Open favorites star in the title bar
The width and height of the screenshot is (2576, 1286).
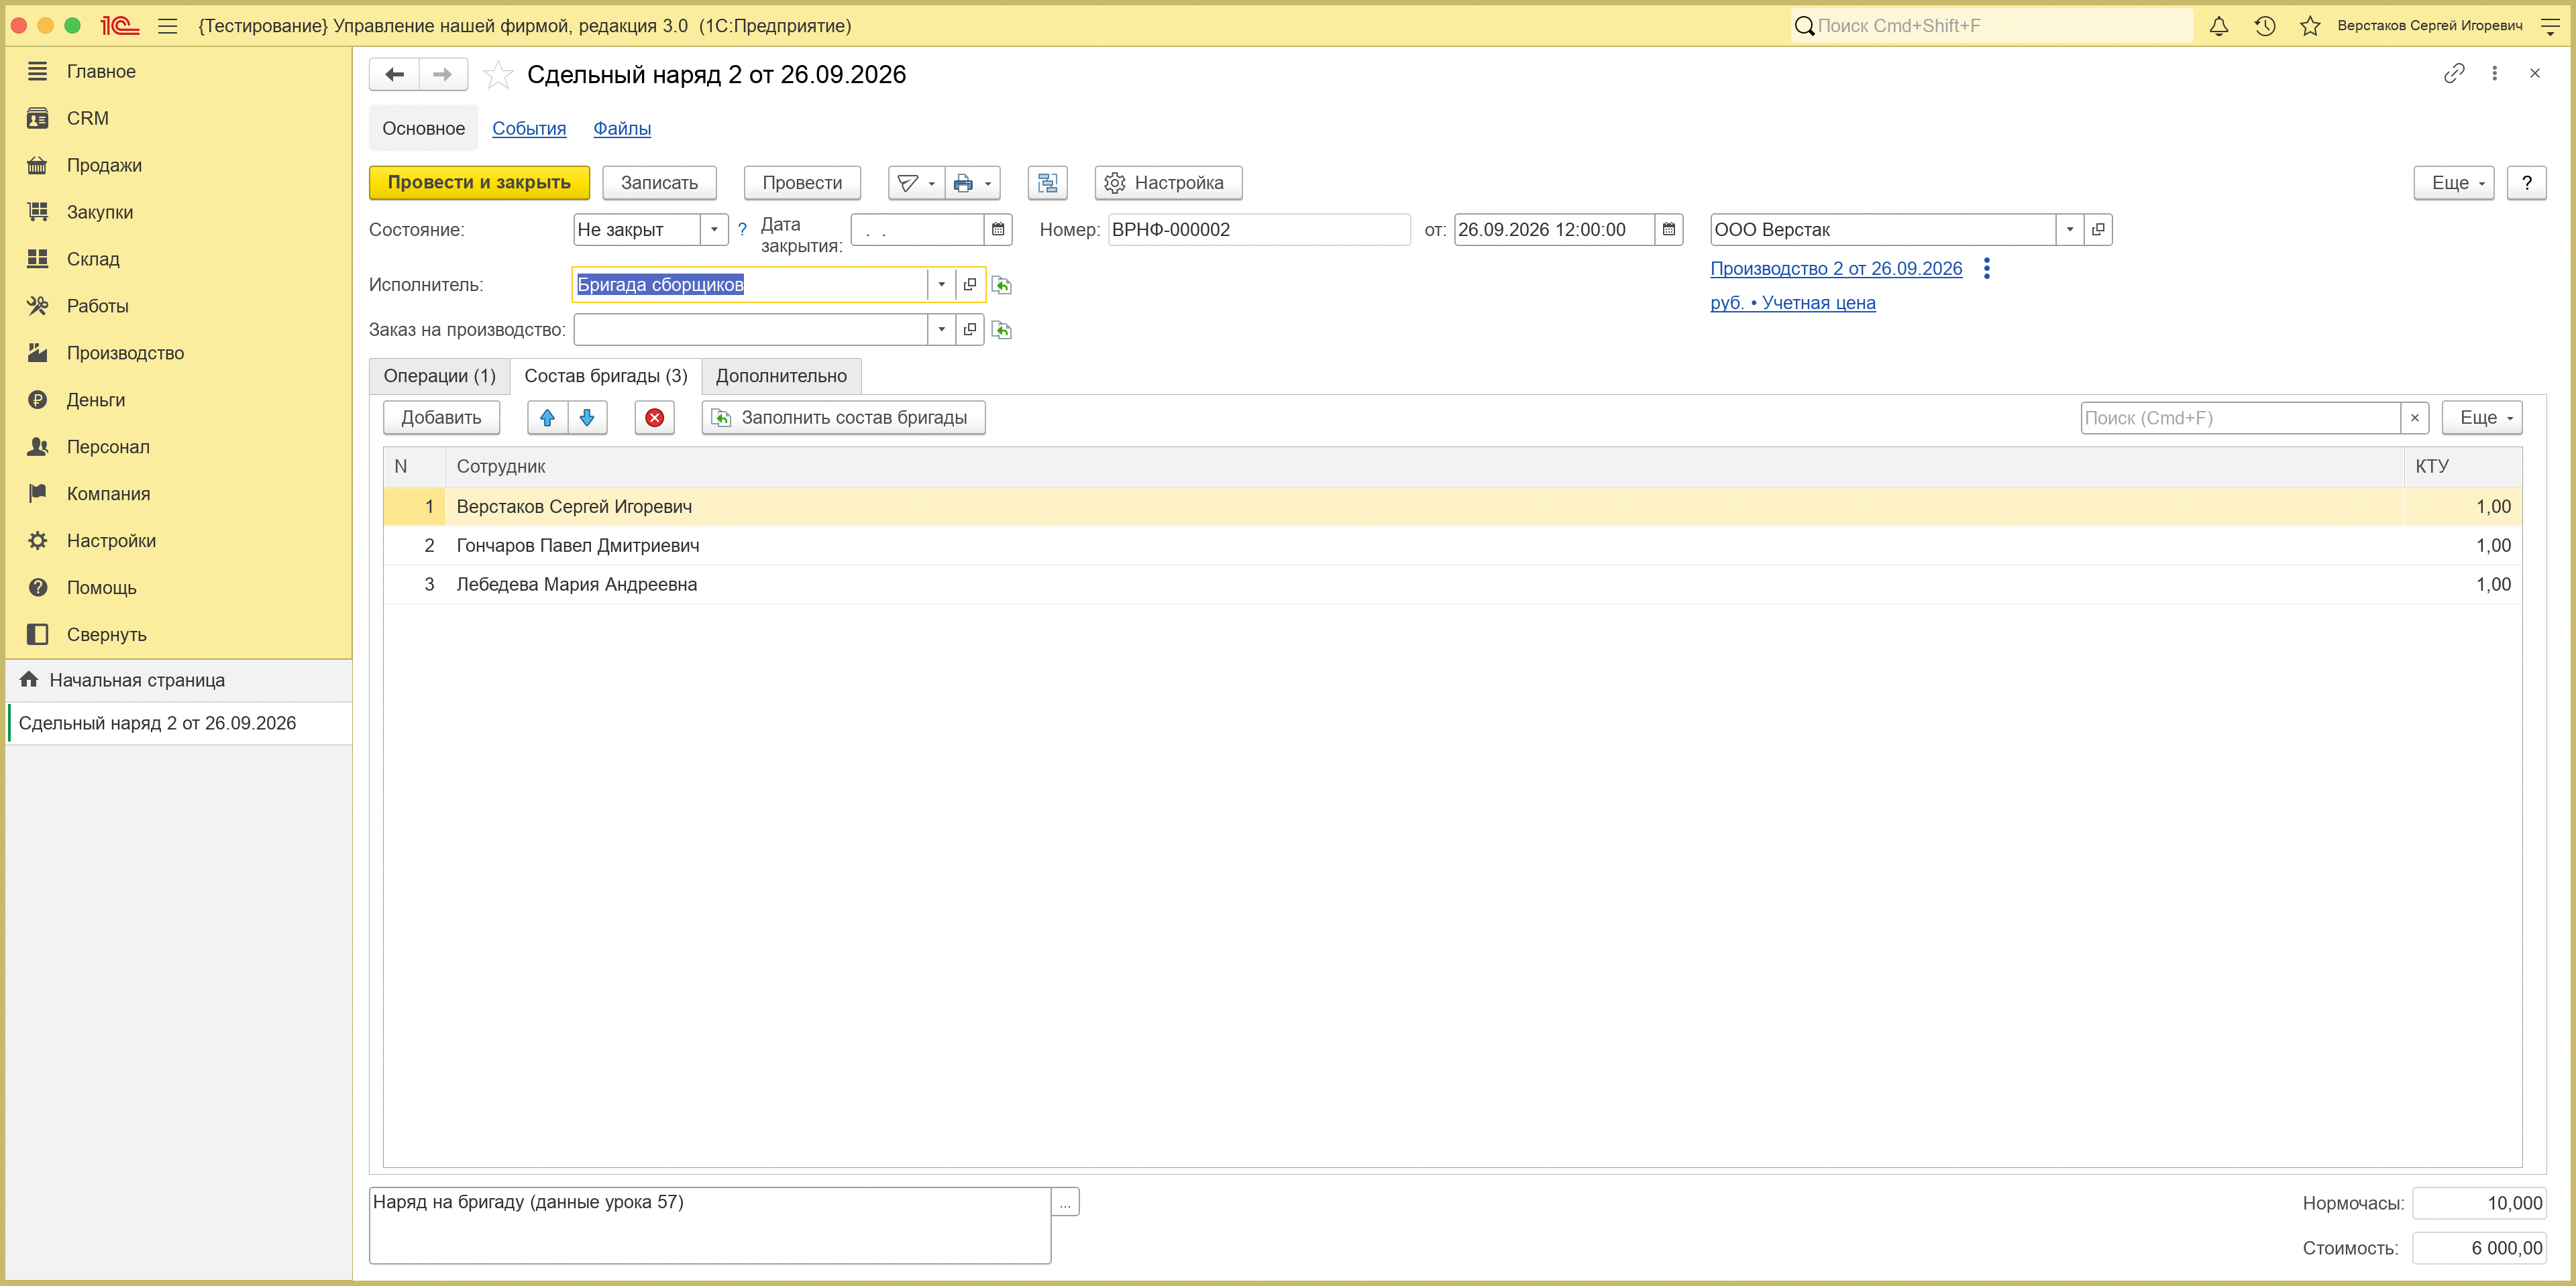2310,26
